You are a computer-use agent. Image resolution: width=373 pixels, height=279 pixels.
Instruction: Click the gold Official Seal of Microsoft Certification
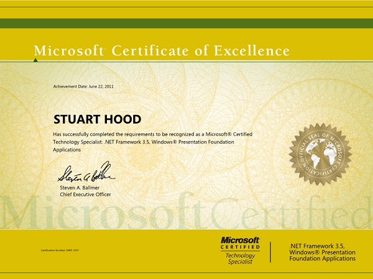pos(320,154)
